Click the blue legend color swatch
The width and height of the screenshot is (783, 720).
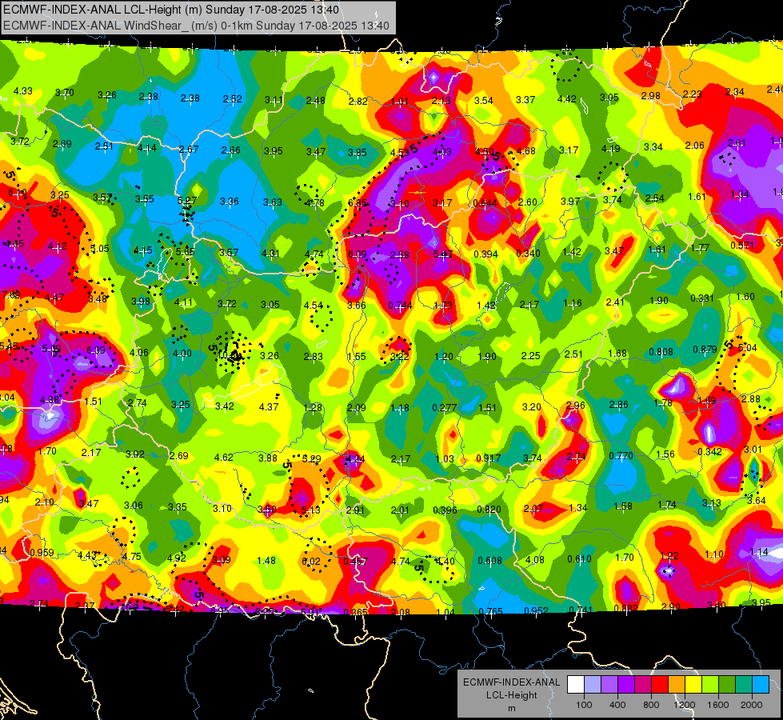[760, 685]
